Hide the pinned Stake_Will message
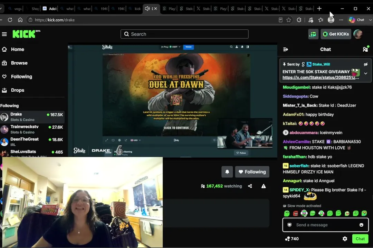 click(366, 64)
